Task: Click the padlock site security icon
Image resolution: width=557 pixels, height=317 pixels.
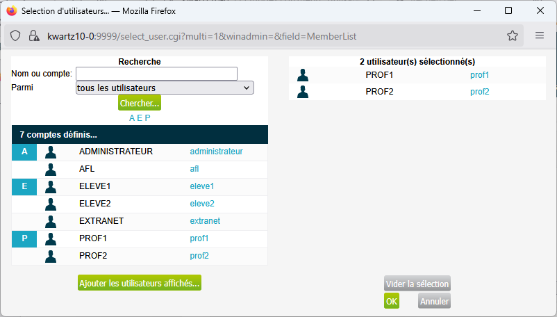Action: [34, 36]
